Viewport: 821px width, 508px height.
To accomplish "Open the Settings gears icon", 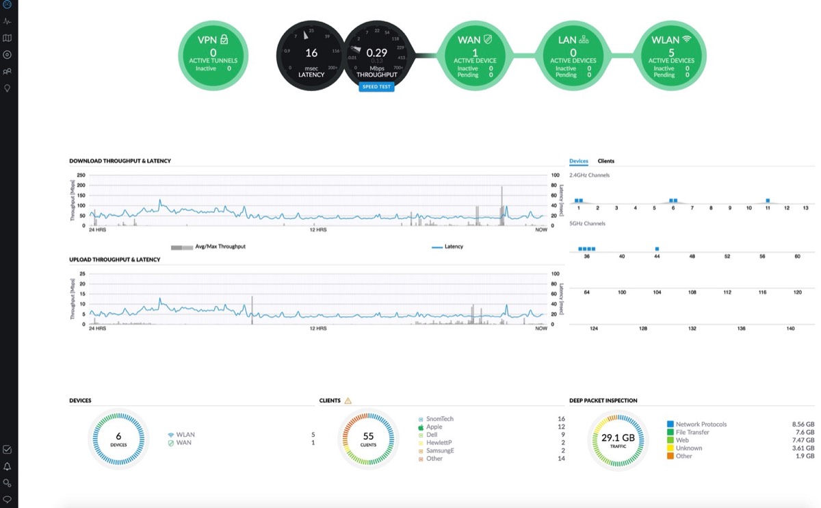I will pos(8,483).
